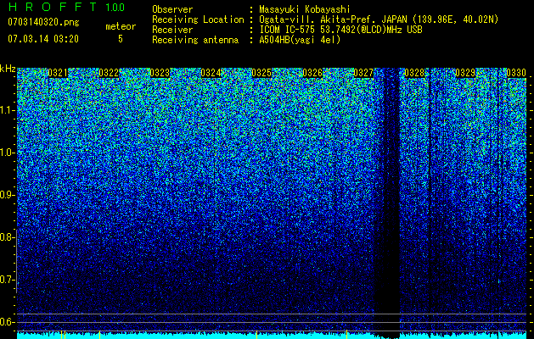Click the yellow meteor tick below the 0325 marker
This screenshot has width=534, height=339.
click(256, 335)
